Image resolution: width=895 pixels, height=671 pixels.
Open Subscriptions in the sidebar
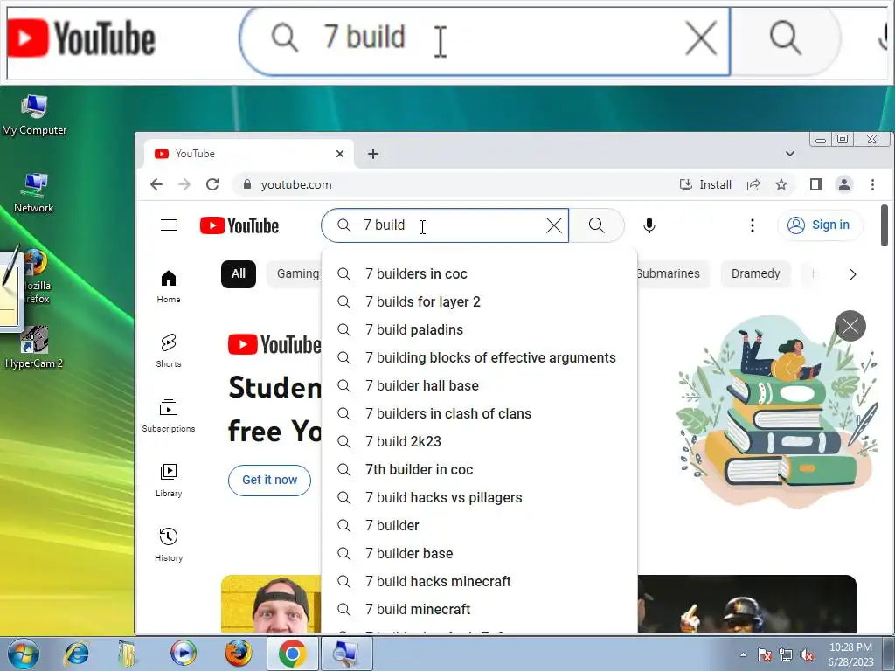169,415
